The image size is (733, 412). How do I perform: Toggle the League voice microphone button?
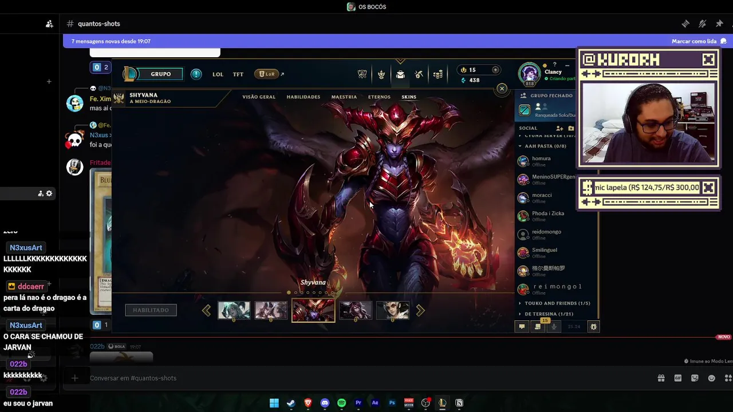click(x=554, y=326)
